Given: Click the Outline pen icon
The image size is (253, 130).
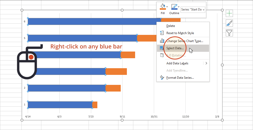Looking at the screenshot, I should click(174, 6).
